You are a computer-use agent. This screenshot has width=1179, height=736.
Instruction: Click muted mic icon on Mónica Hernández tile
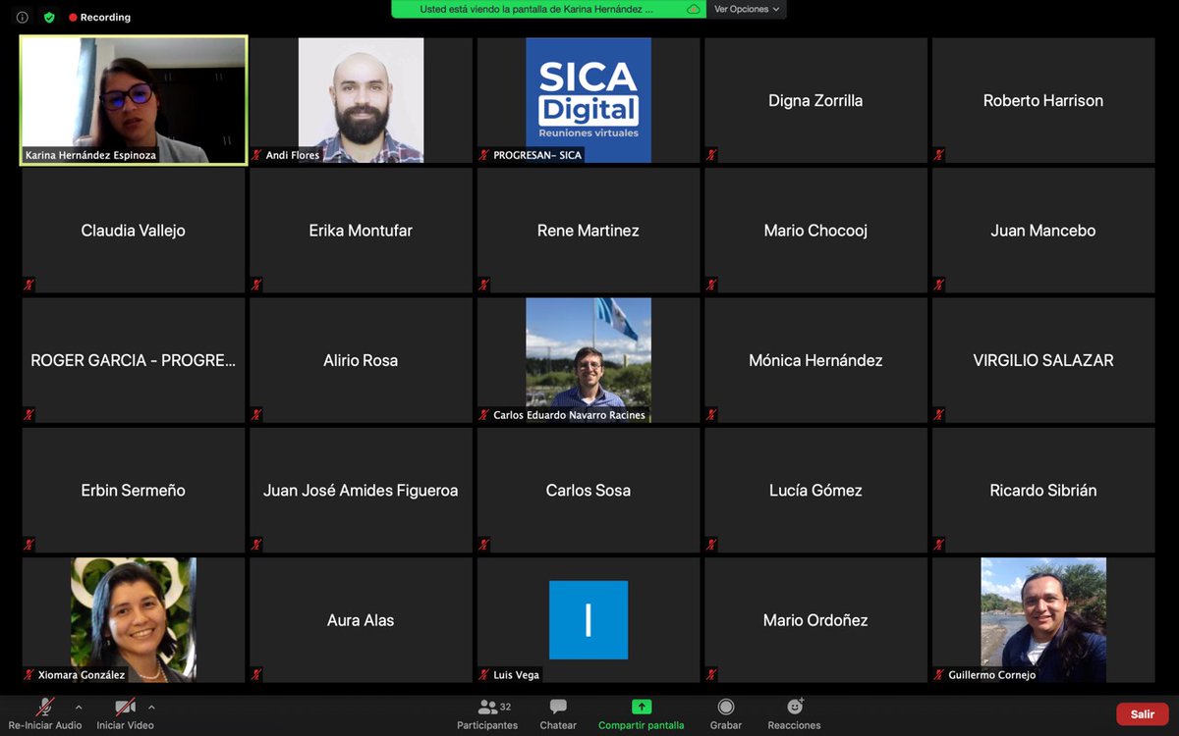pos(711,415)
